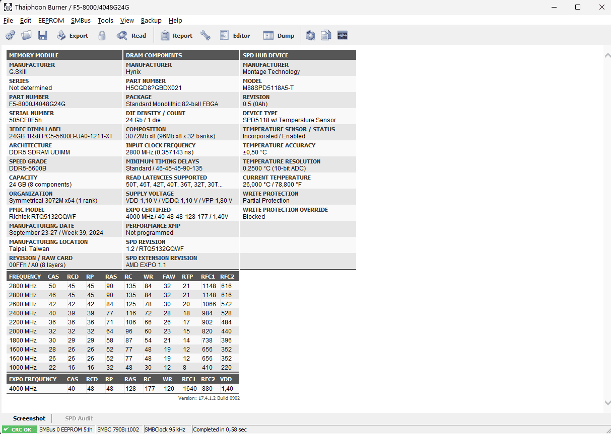Click the supply voltage VDD 1,10 V value
Viewport: 611px width, 434px height.
pos(179,201)
